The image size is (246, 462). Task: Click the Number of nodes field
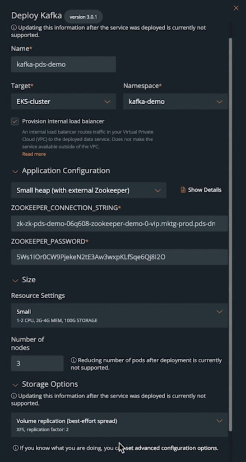click(37, 363)
